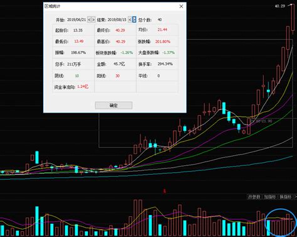The height and width of the screenshot is (237, 297).
Task: Click the 换指标 switch-indicator button
Action: click(x=286, y=197)
